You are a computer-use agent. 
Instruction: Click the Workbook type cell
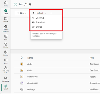click(94, 89)
